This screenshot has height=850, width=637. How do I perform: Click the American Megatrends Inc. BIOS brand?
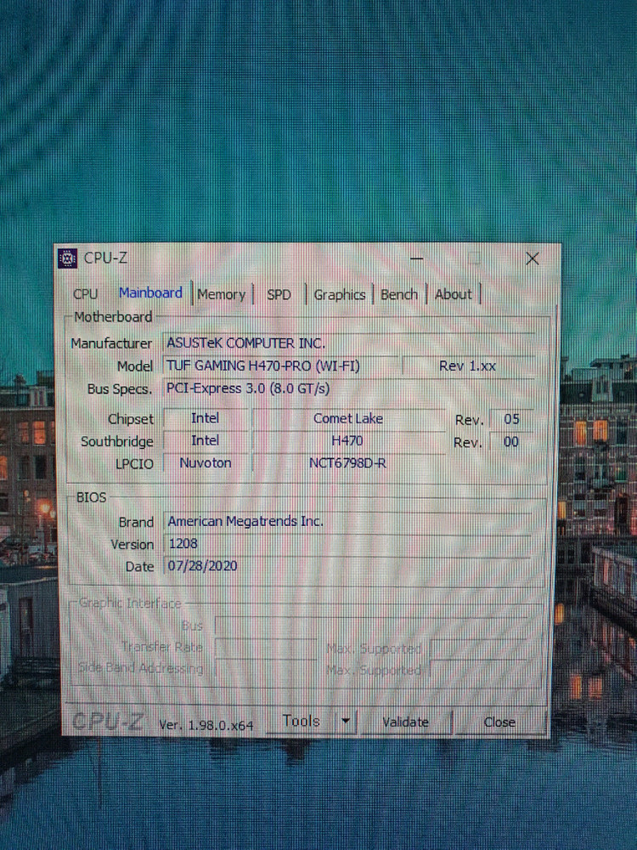(245, 522)
